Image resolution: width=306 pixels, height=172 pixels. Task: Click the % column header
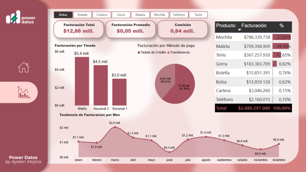click(x=281, y=26)
